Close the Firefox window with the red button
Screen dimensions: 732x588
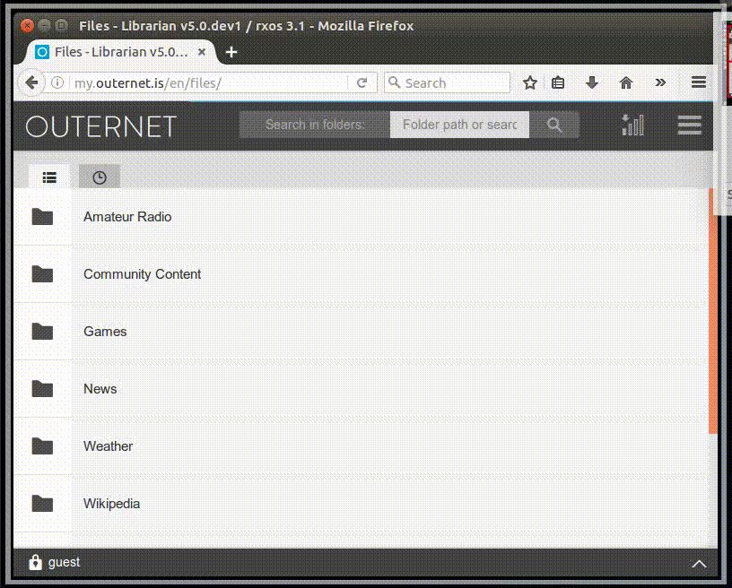click(x=27, y=25)
